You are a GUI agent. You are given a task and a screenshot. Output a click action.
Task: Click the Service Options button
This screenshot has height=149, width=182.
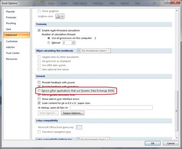[73, 113]
